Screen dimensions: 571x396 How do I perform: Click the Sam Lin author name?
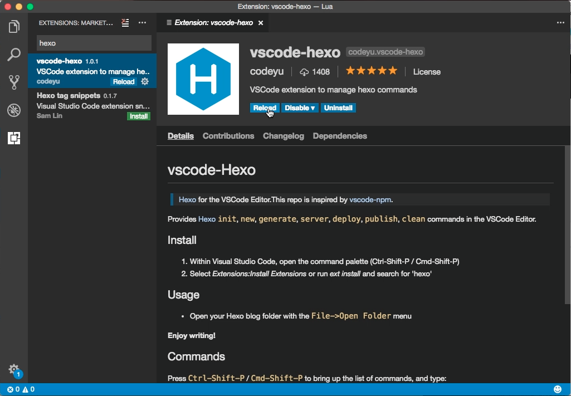click(x=50, y=116)
